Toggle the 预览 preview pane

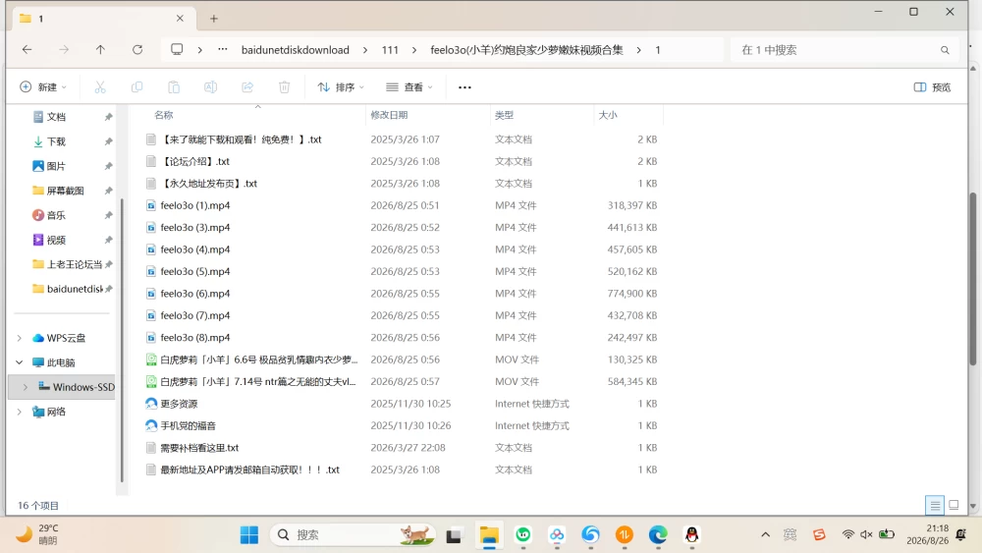click(932, 87)
